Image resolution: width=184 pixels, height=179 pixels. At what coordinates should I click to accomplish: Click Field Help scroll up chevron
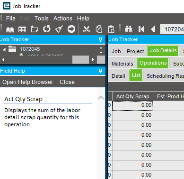pyautogui.click(x=101, y=98)
